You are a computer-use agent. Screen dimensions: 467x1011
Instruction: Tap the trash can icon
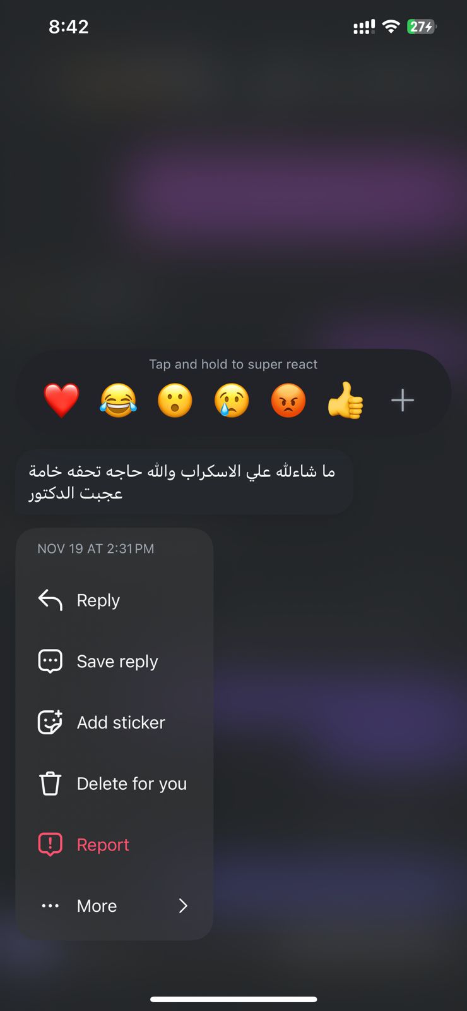point(50,784)
